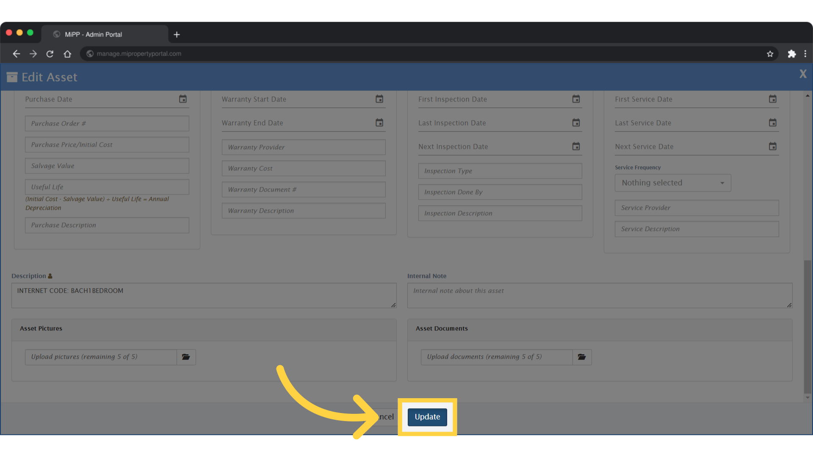Open the browser extensions panel
The width and height of the screenshot is (813, 457).
click(x=792, y=54)
